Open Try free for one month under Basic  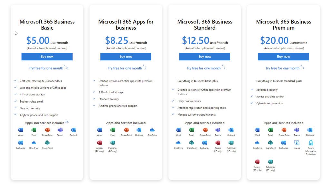[46, 68]
